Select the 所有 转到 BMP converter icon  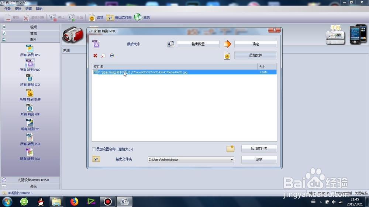click(30, 93)
